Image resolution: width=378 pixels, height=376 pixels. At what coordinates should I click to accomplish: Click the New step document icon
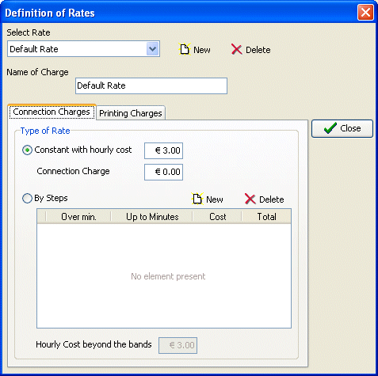point(197,199)
